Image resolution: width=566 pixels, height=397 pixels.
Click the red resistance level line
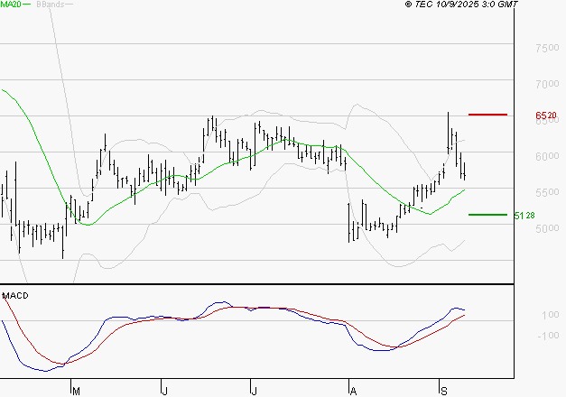pyautogui.click(x=487, y=115)
